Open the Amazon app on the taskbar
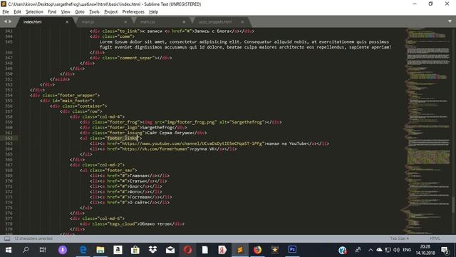The image size is (456, 257). 118,250
